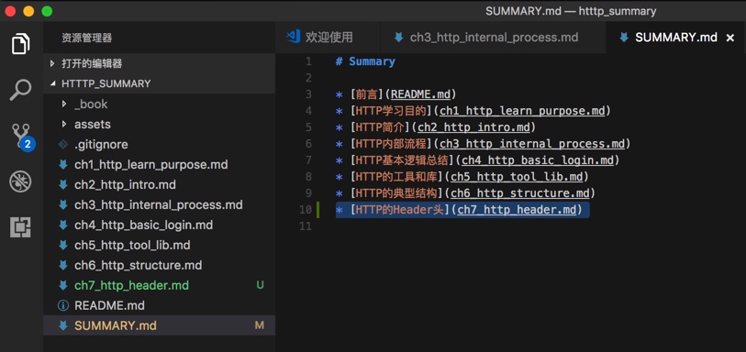This screenshot has height=352, width=746.
Task: Click the info icon beside README.md
Action: (62, 305)
